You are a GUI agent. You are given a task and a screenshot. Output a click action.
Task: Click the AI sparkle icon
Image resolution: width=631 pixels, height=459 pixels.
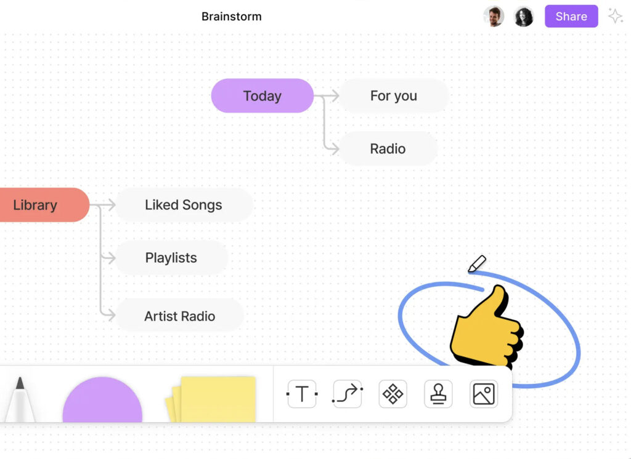[615, 17]
